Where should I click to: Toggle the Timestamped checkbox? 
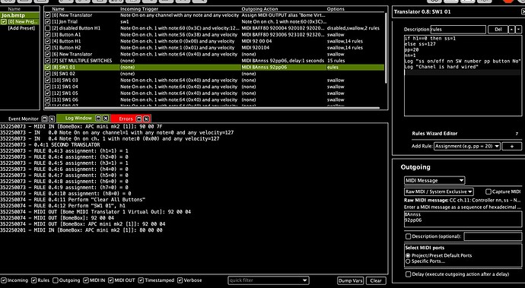(x=141, y=280)
